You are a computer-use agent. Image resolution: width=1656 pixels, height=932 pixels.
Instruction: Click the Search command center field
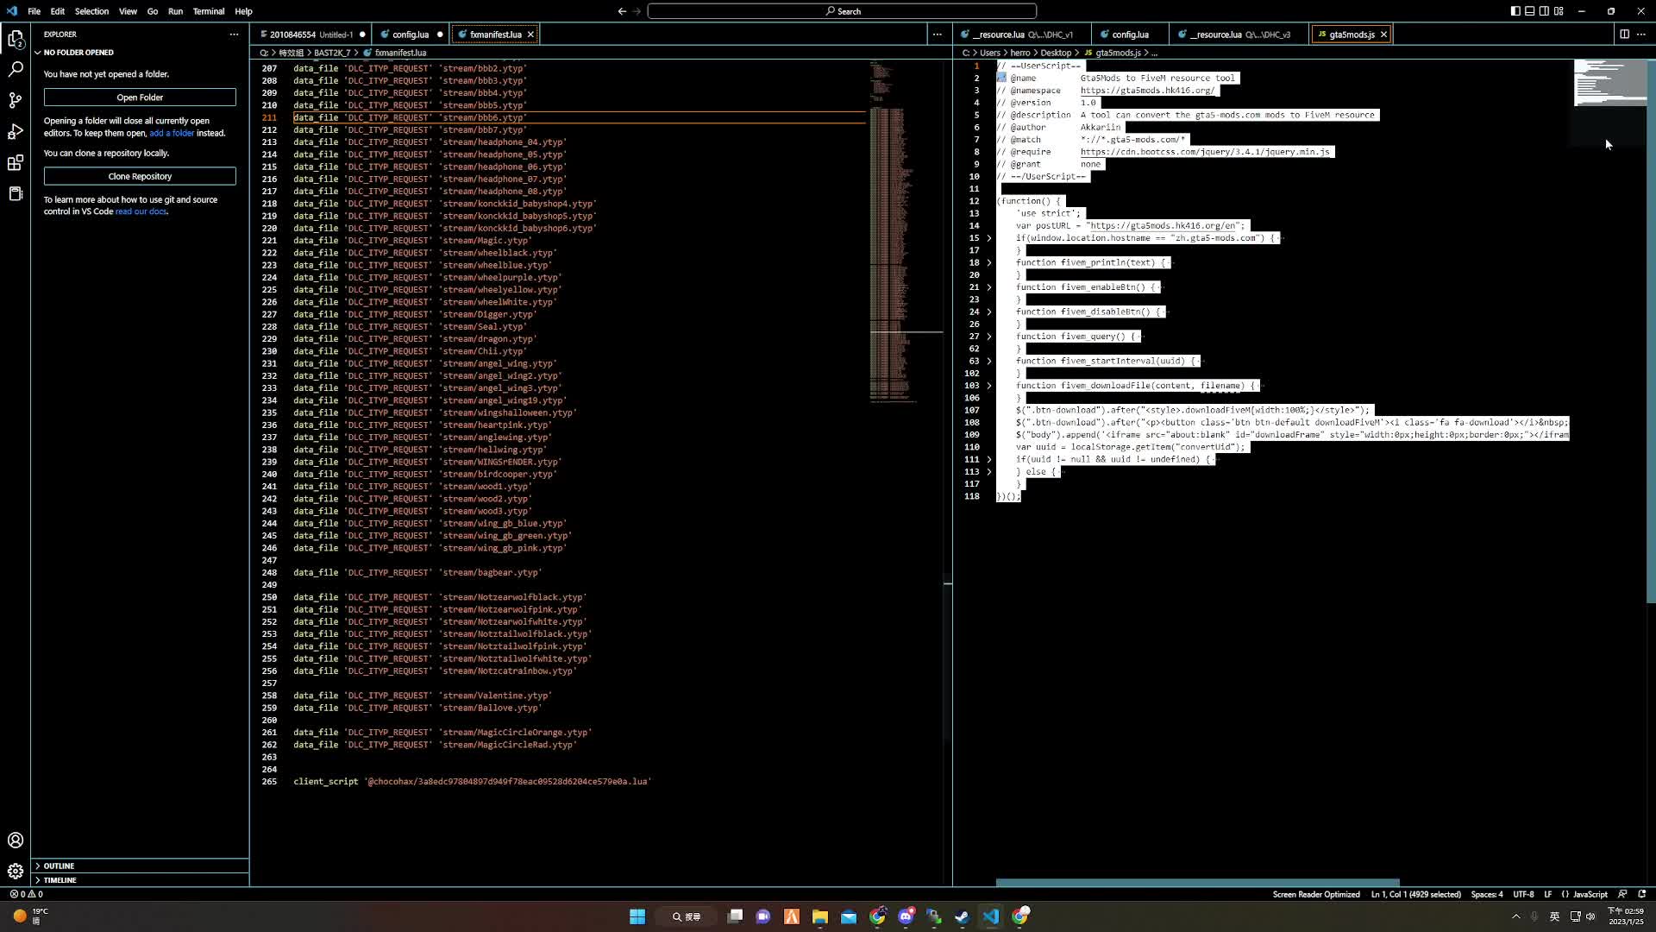pyautogui.click(x=842, y=11)
